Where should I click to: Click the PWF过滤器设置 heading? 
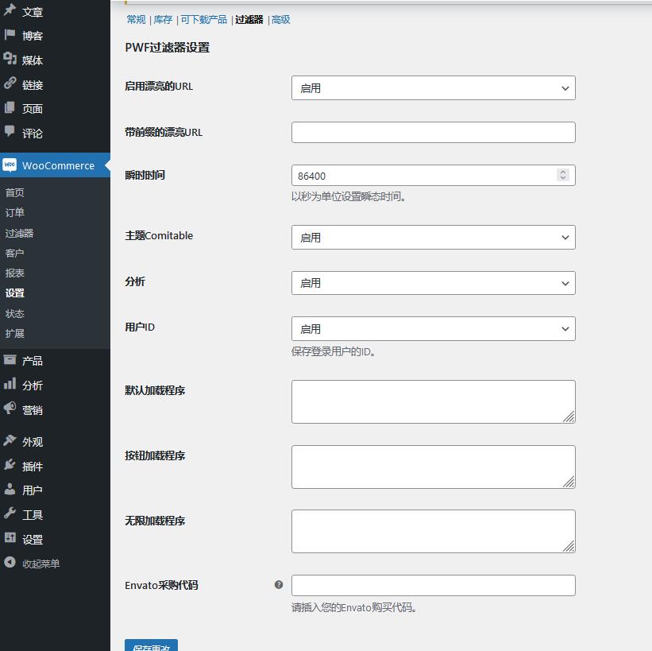[167, 48]
